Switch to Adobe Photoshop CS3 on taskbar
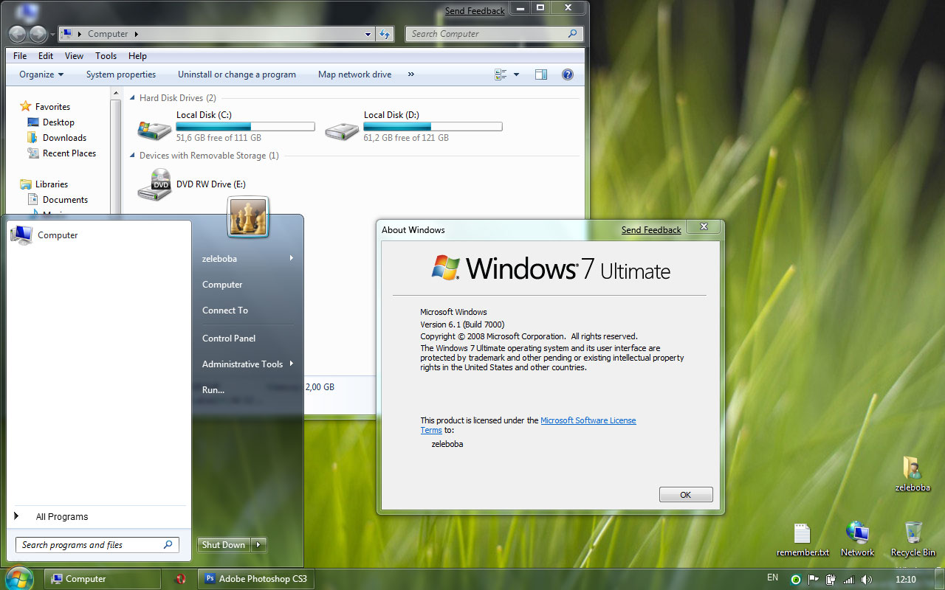The height and width of the screenshot is (590, 945). click(x=255, y=579)
